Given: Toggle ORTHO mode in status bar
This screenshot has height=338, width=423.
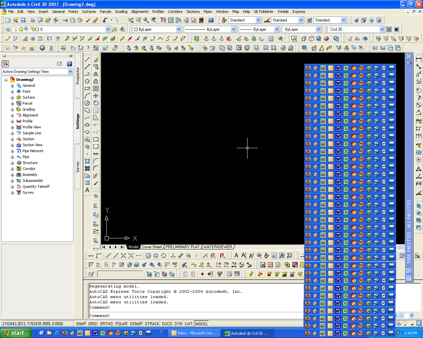Looking at the screenshot, I should pyautogui.click(x=106, y=324).
